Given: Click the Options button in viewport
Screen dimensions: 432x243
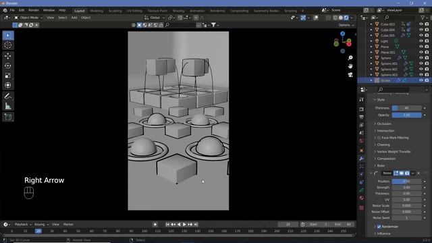Looking at the screenshot, I should [346, 25].
